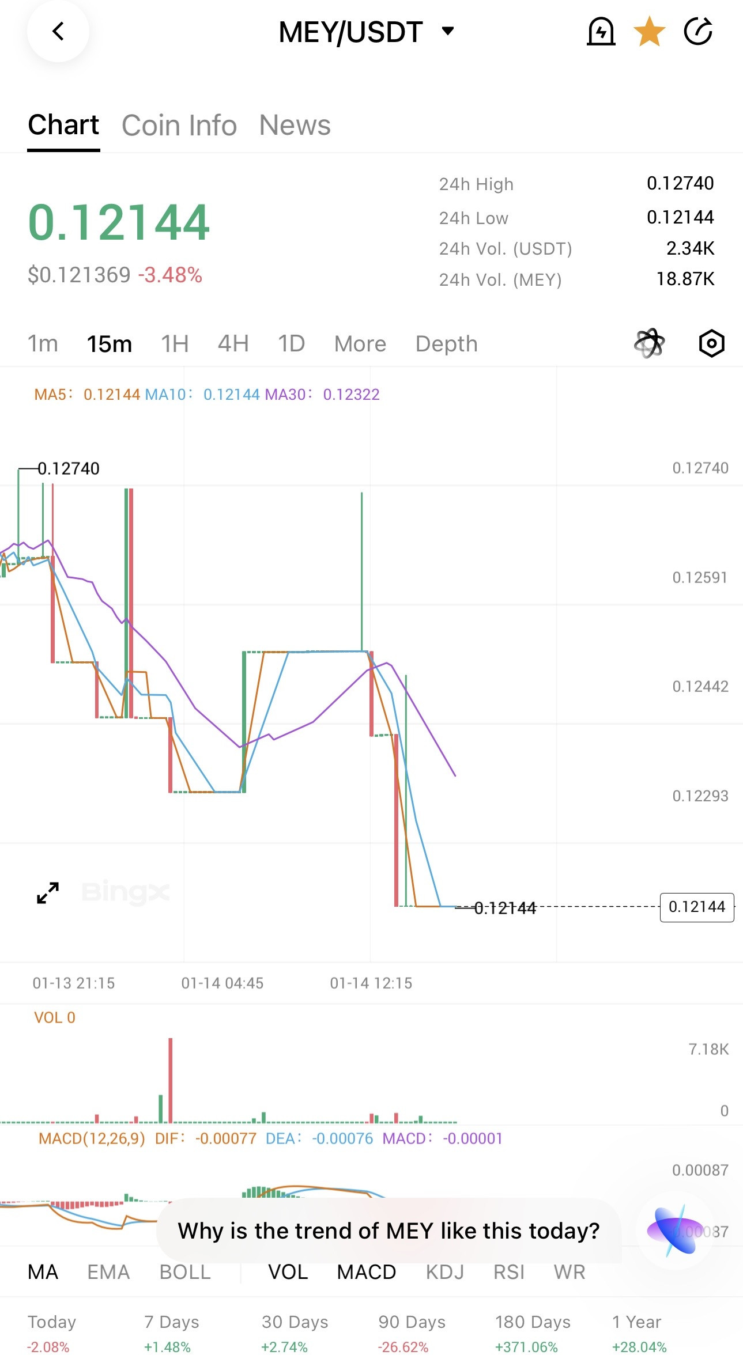Open chart settings hexagon icon
The image size is (743, 1359).
pos(711,344)
